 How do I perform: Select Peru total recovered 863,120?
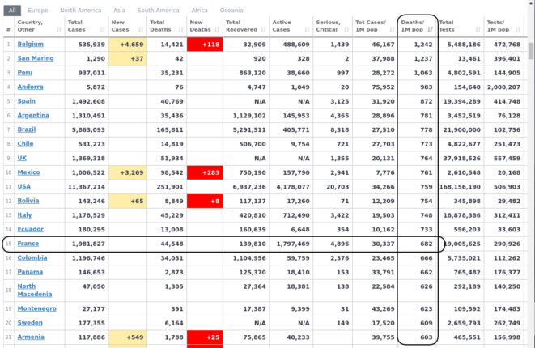click(253, 73)
